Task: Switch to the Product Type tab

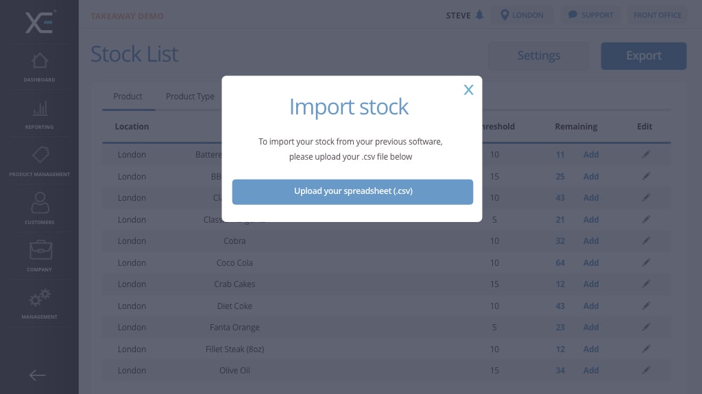Action: pyautogui.click(x=190, y=97)
